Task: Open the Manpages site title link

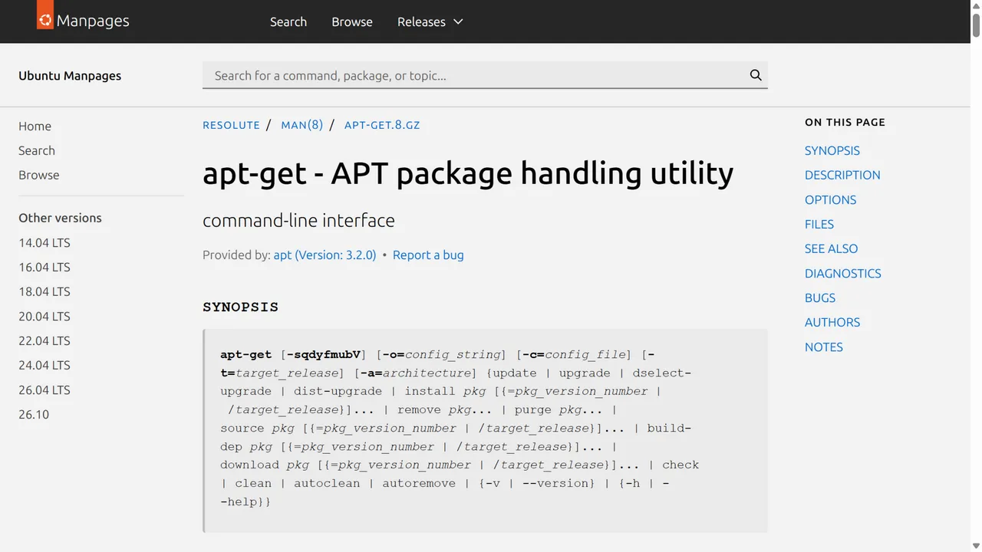Action: [x=93, y=21]
